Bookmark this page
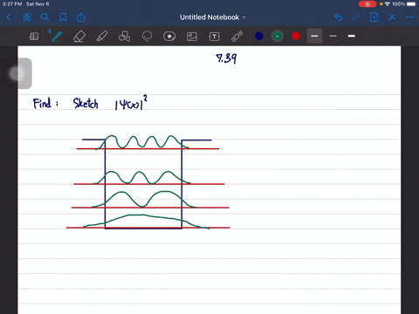 point(63,17)
